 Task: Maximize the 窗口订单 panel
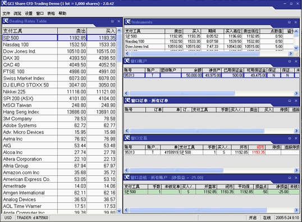(x=290, y=101)
